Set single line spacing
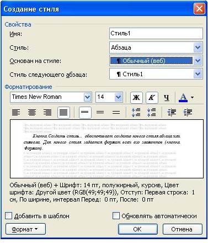 tap(85, 112)
